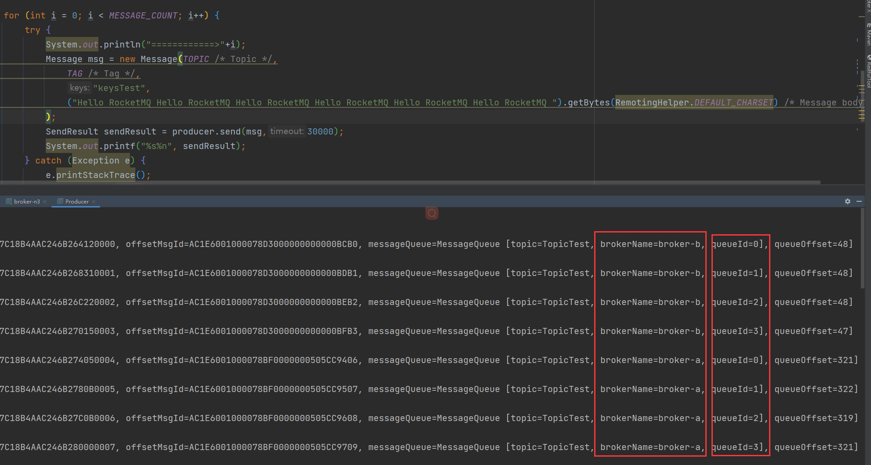Select the Producer run tab
Image resolution: width=871 pixels, height=465 pixels.
coord(77,201)
